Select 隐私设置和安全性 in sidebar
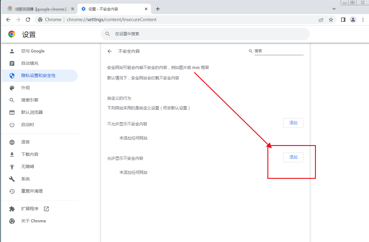The width and height of the screenshot is (369, 242). click(40, 75)
